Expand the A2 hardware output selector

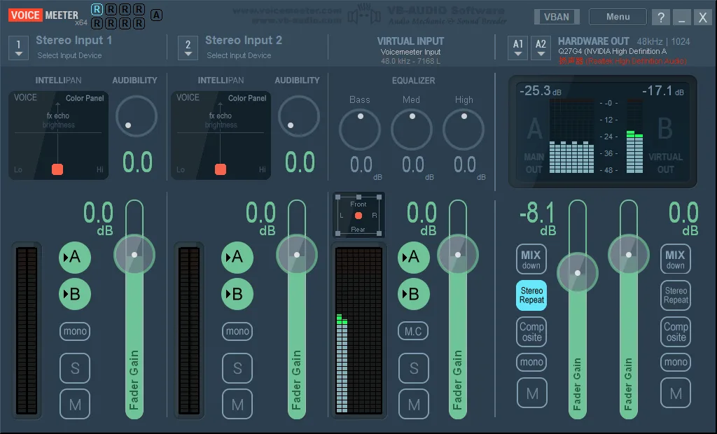(541, 48)
